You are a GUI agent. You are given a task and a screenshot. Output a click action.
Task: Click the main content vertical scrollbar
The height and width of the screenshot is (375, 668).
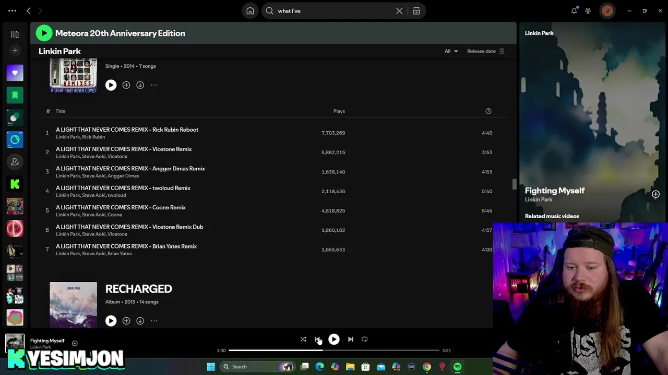pos(514,184)
